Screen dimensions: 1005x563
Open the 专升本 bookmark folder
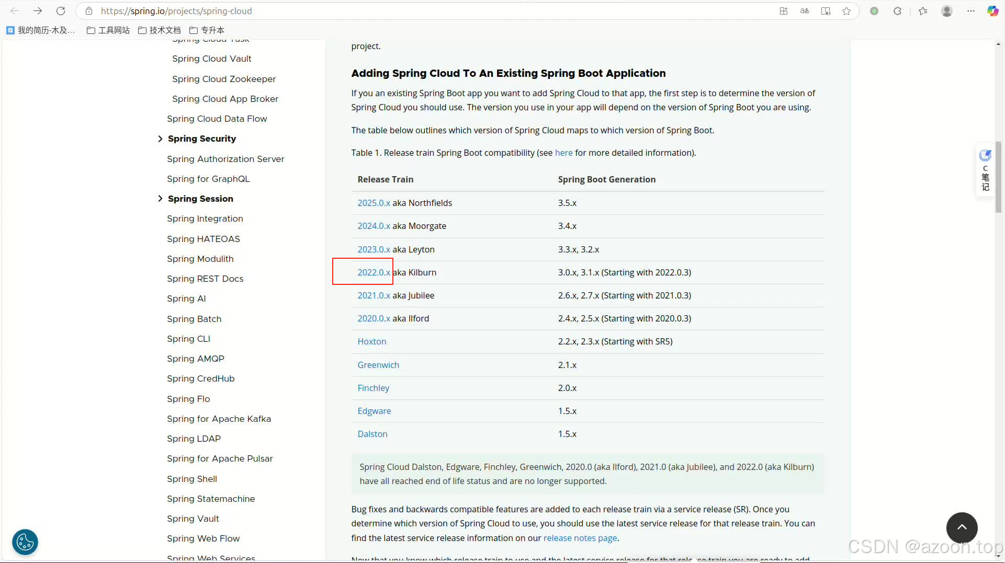click(207, 30)
